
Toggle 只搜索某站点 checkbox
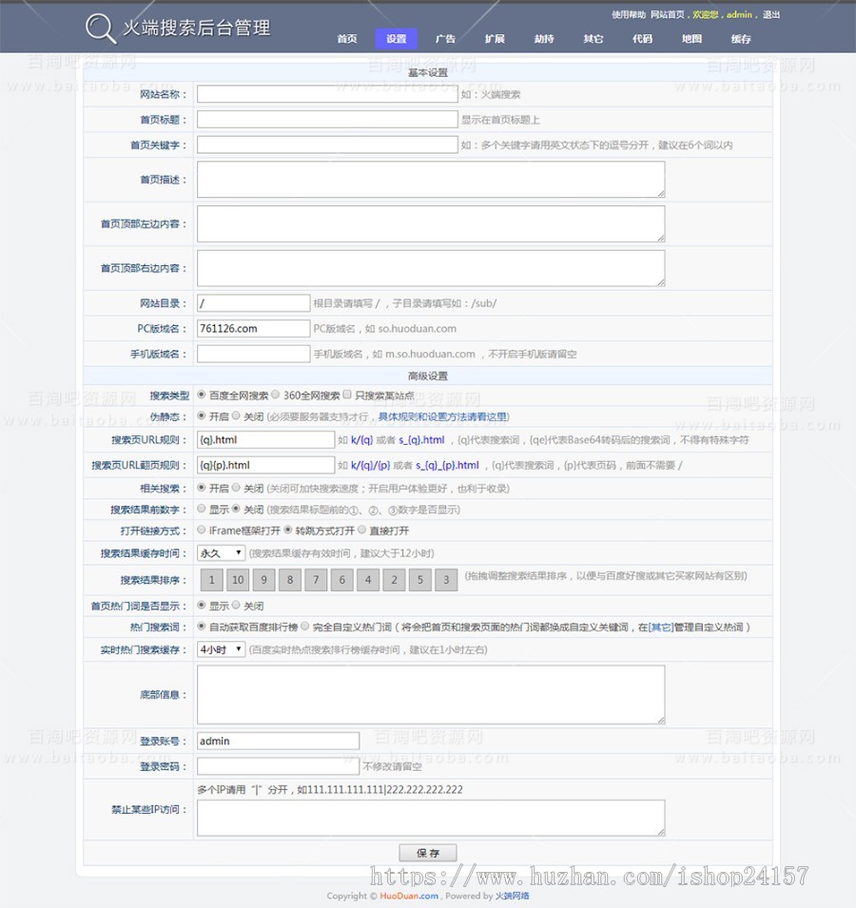(347, 395)
